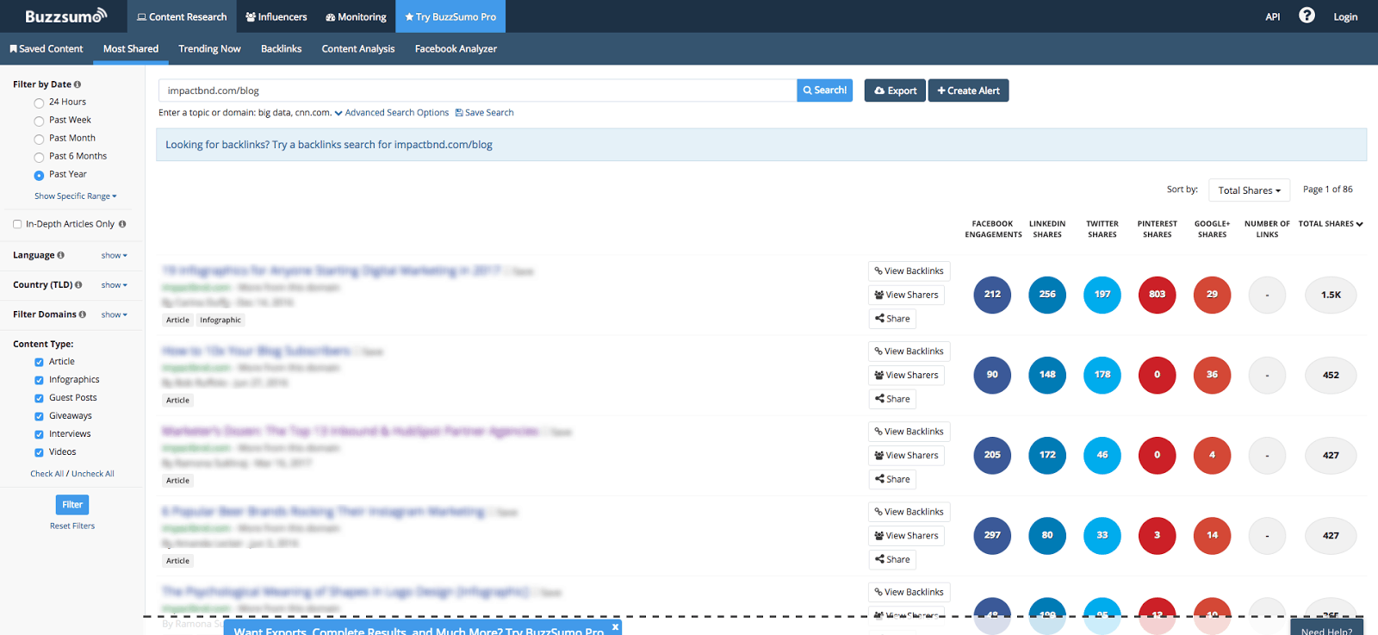Screen dimensions: 1378x635
Task: Expand the Language filter options
Action: click(x=114, y=256)
